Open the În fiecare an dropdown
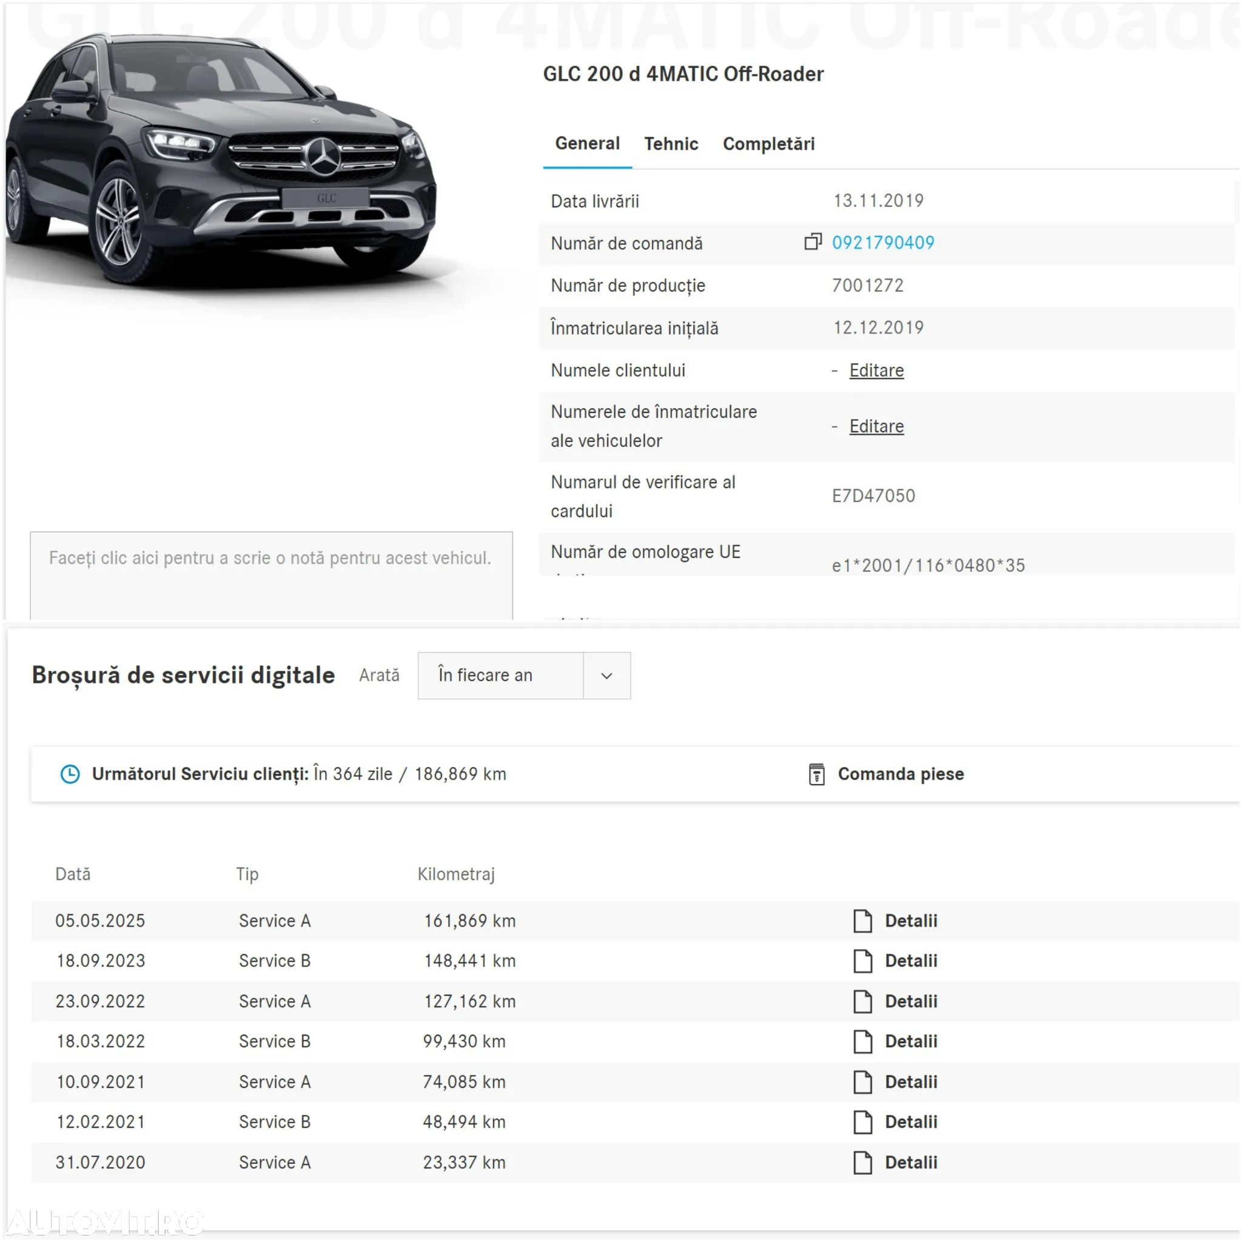Viewport: 1242px width, 1242px height. [x=524, y=676]
